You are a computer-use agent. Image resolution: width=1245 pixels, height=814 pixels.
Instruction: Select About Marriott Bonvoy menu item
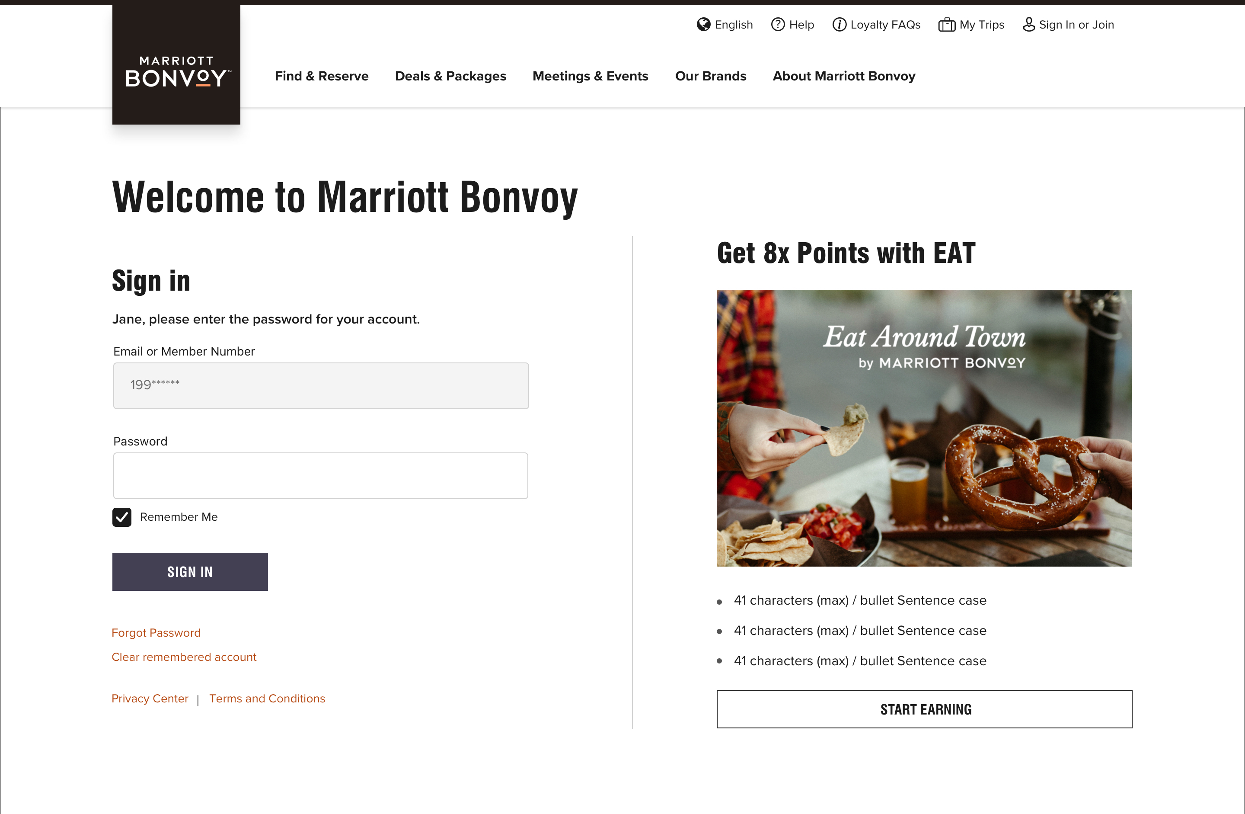pyautogui.click(x=844, y=77)
